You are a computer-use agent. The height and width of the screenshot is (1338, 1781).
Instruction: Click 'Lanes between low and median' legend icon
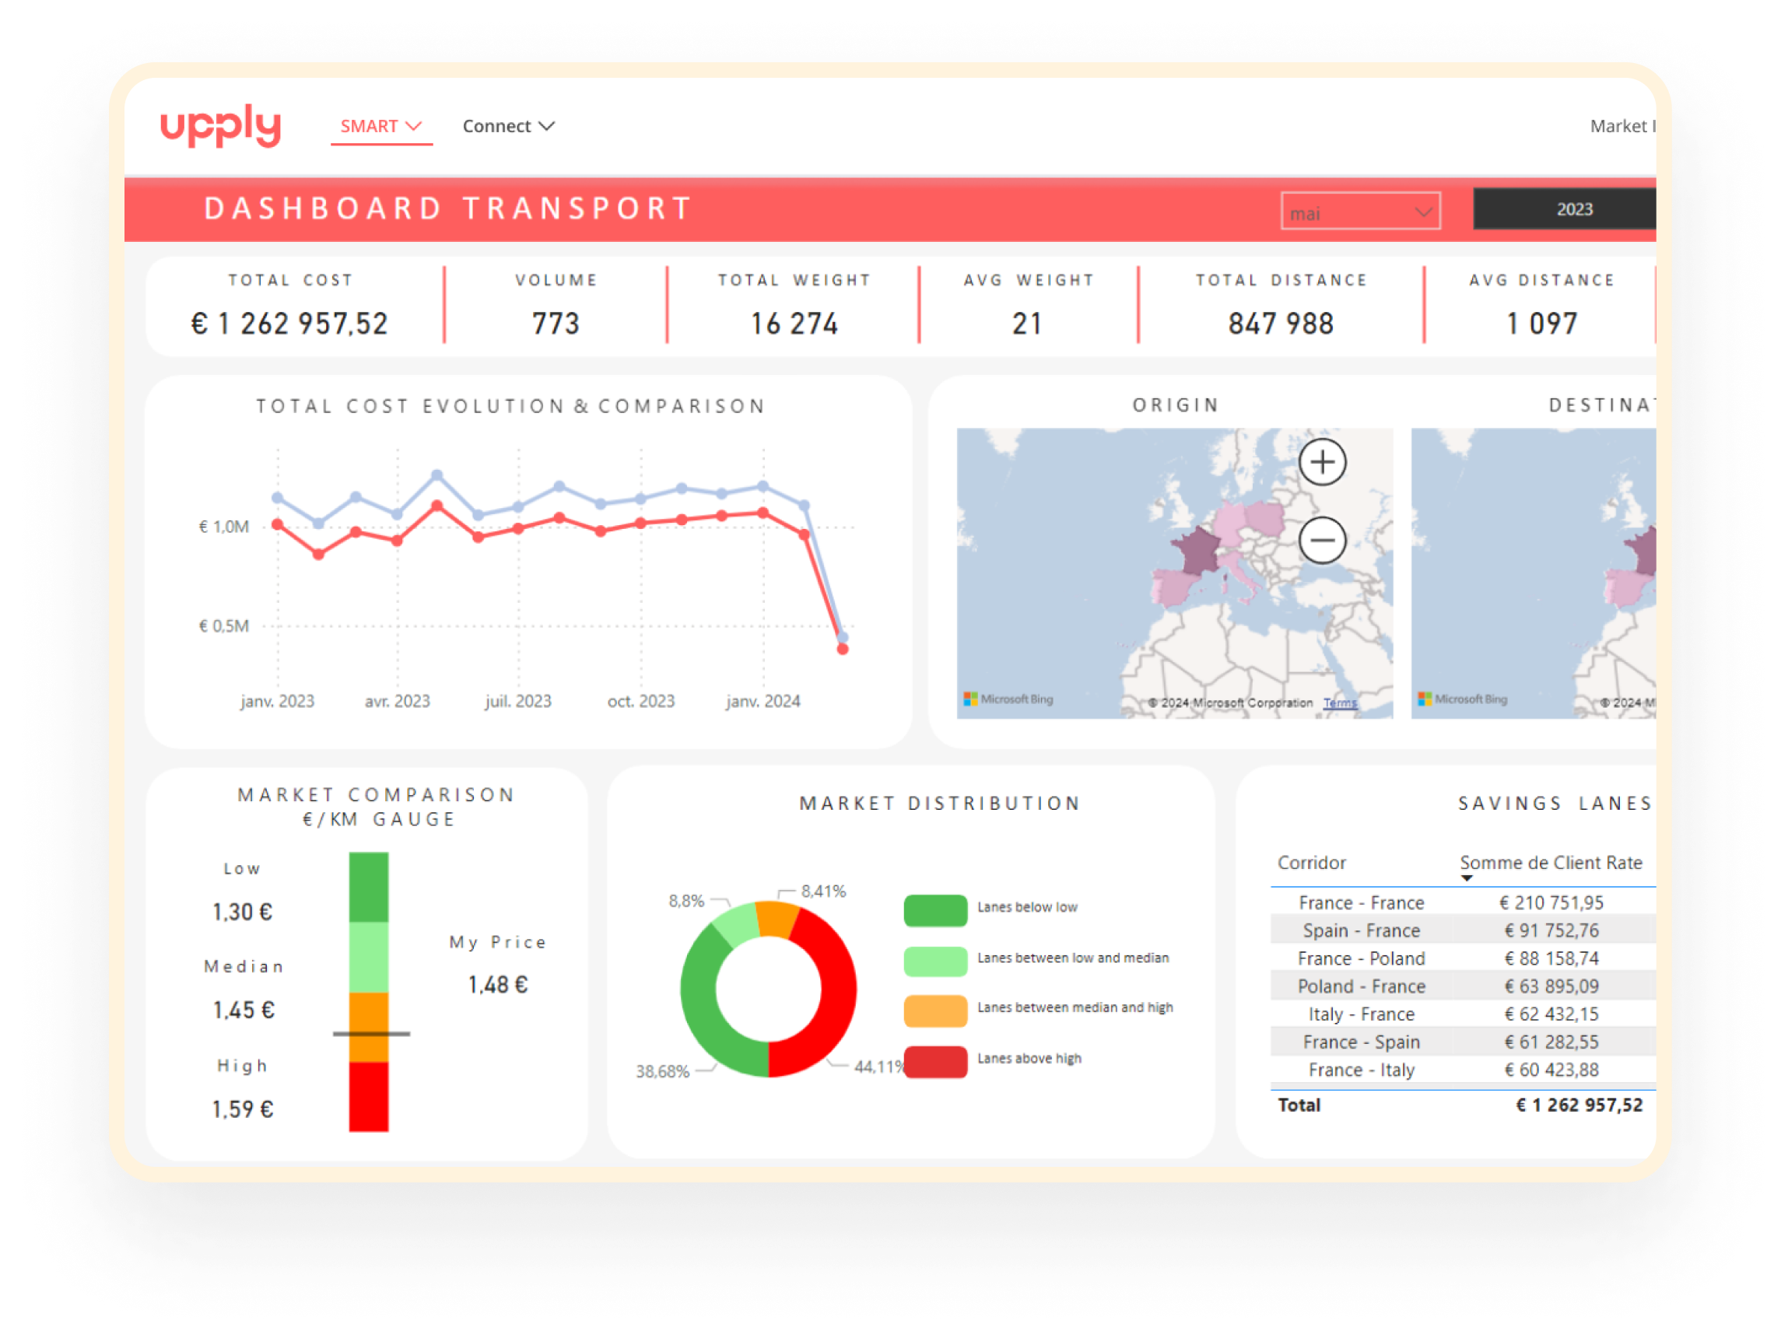coord(934,961)
